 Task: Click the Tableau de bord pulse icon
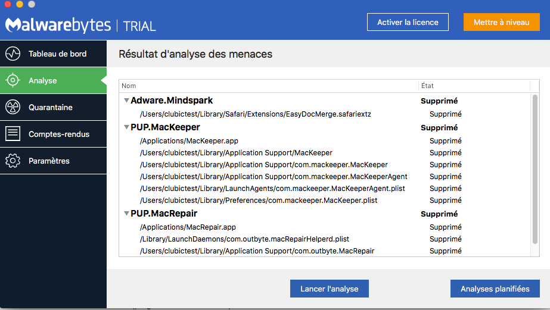[13, 54]
